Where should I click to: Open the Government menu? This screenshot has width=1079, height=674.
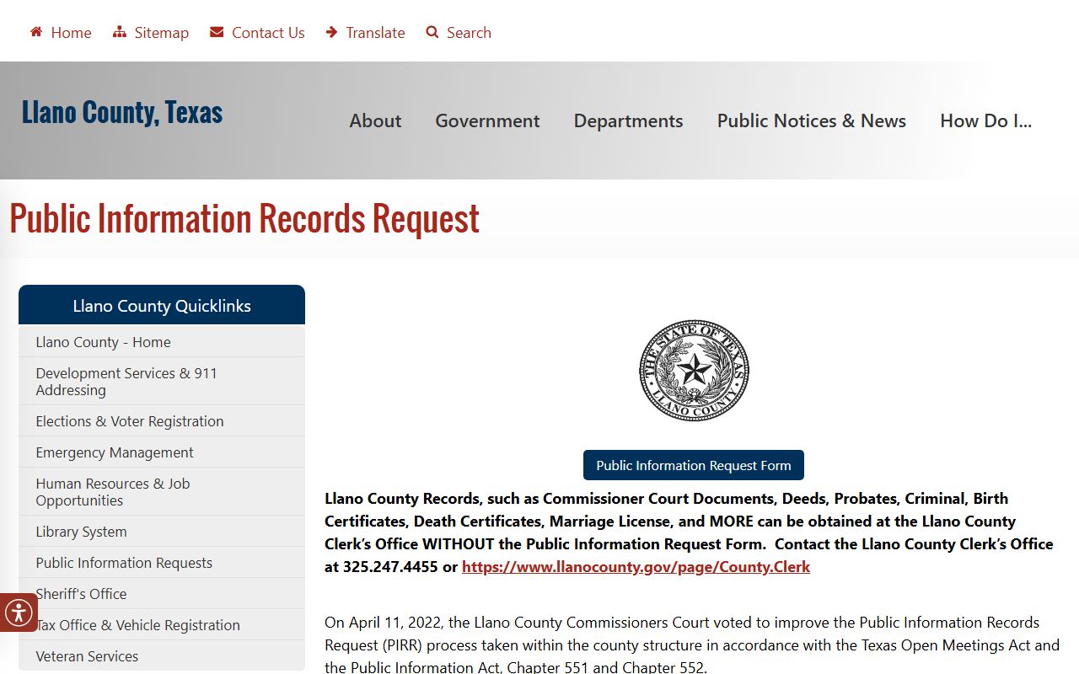[487, 120]
